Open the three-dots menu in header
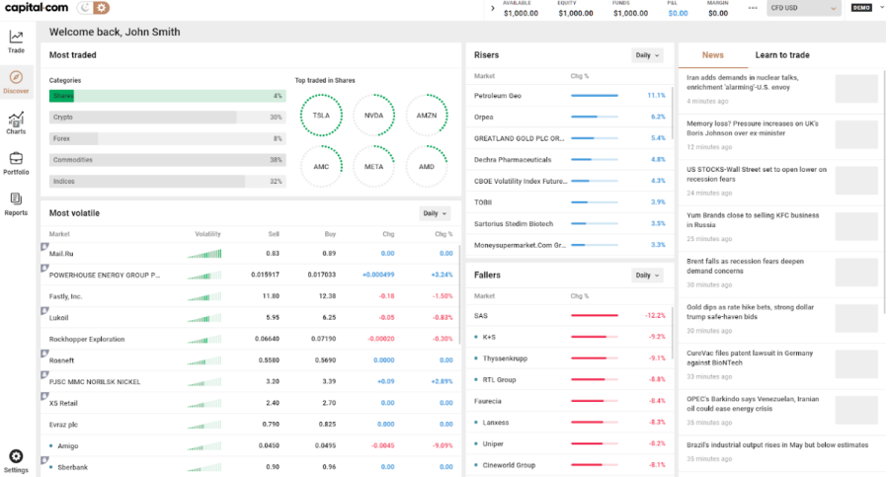The image size is (889, 477). coord(753,8)
